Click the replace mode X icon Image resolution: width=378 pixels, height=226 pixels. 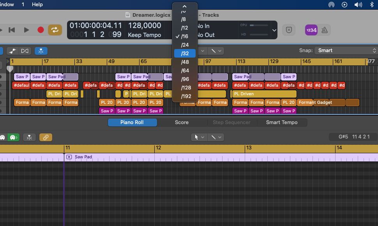click(289, 30)
